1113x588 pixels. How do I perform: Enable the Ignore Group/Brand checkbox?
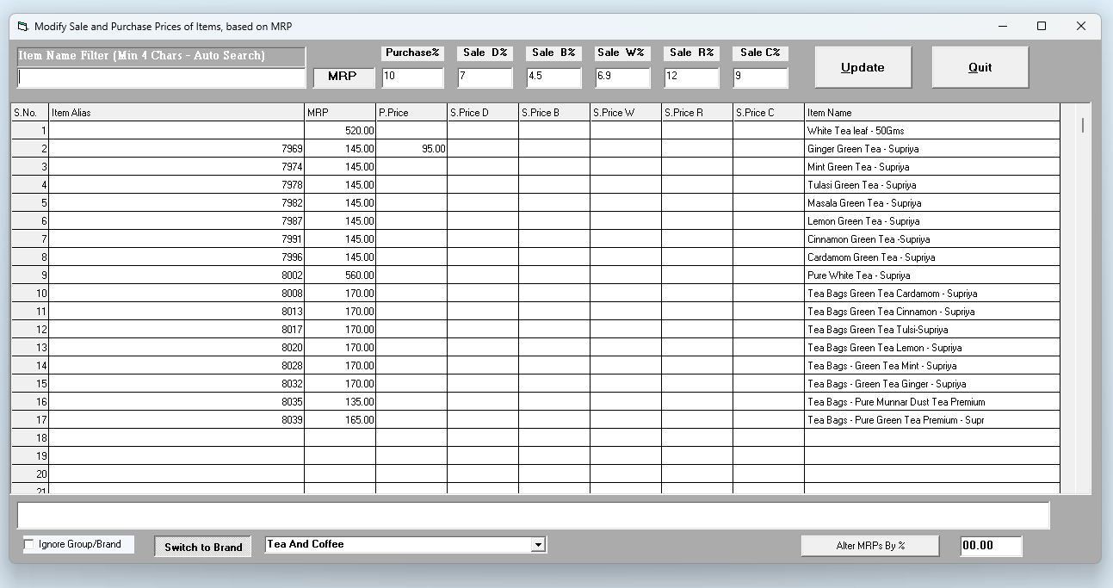click(x=29, y=544)
